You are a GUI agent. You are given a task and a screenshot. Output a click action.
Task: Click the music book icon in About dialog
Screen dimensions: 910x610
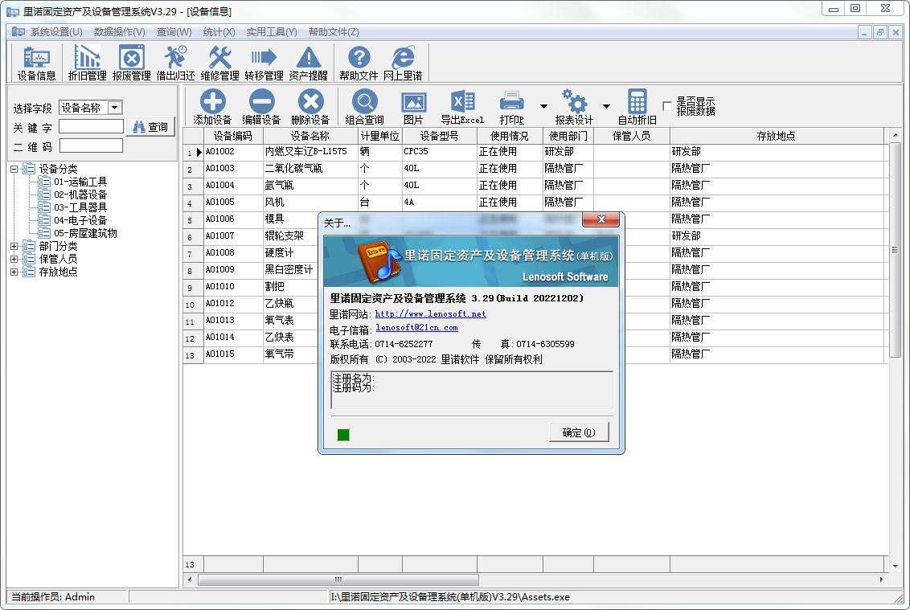380,262
